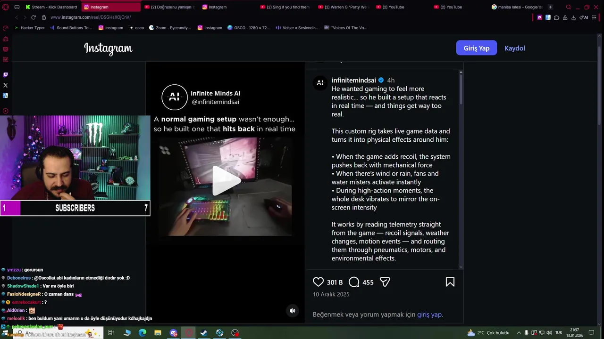This screenshot has width=604, height=339.
Task: Open Microsoft Edge from taskbar
Action: point(143,333)
